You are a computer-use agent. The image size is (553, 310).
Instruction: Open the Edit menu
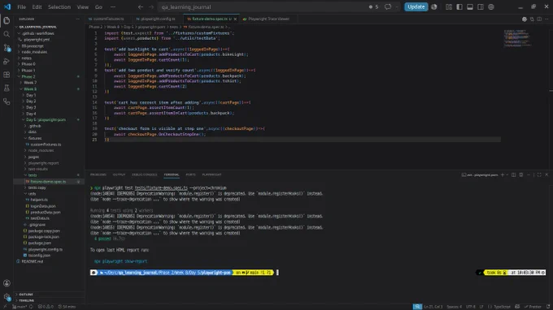[37, 6]
